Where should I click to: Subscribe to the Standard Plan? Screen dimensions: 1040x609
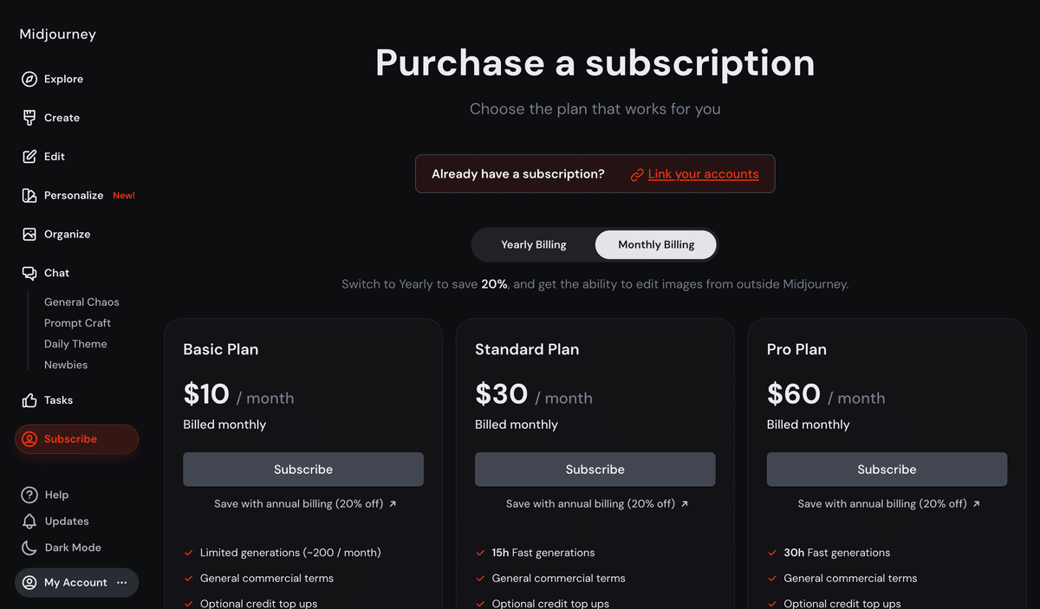coord(595,470)
